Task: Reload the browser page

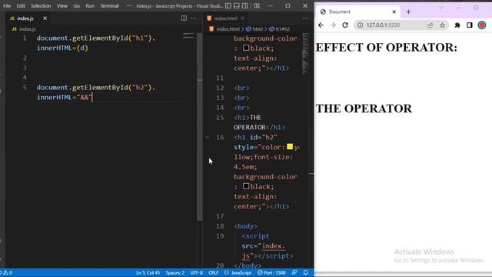Action: tap(345, 25)
